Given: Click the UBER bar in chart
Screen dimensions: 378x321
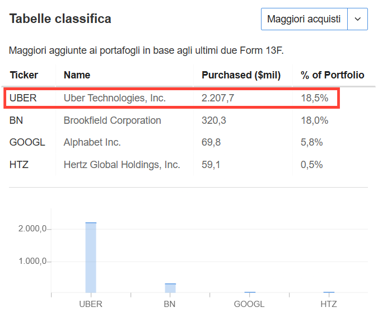Looking at the screenshot, I should pos(91,258).
